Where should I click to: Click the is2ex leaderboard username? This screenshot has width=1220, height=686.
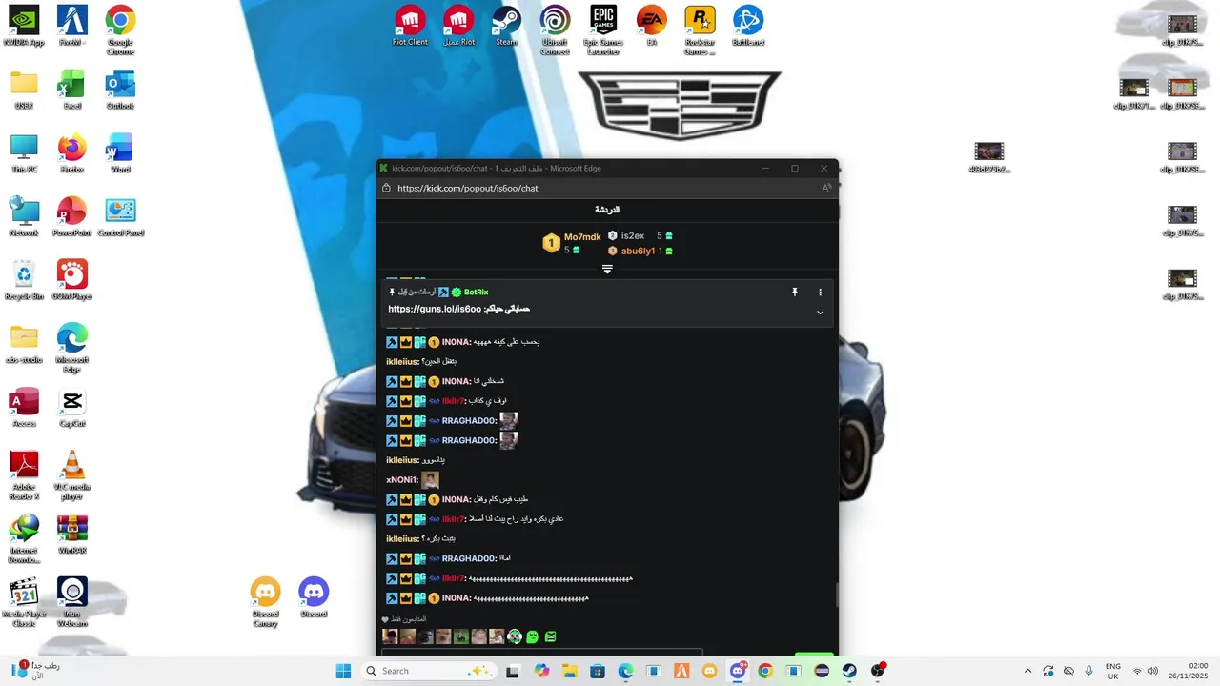633,235
